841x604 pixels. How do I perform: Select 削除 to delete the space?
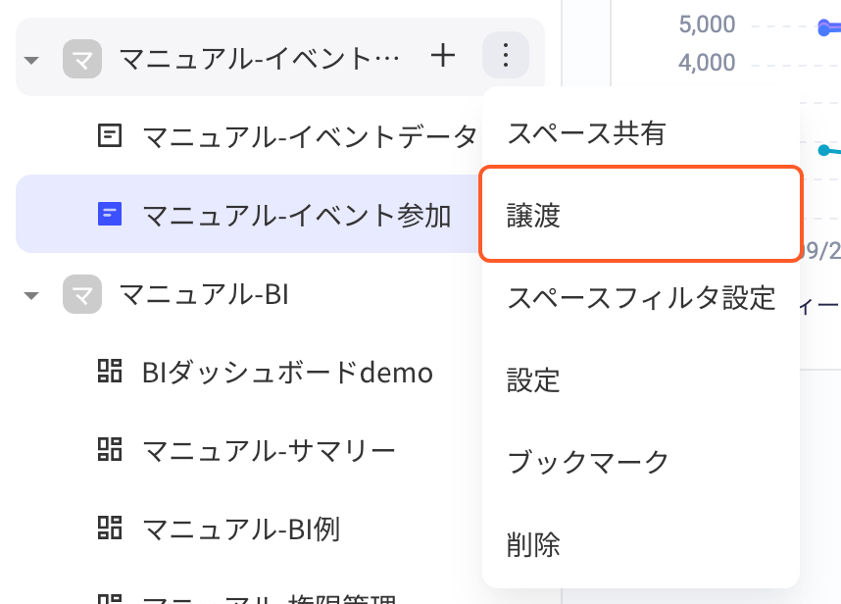(641, 544)
